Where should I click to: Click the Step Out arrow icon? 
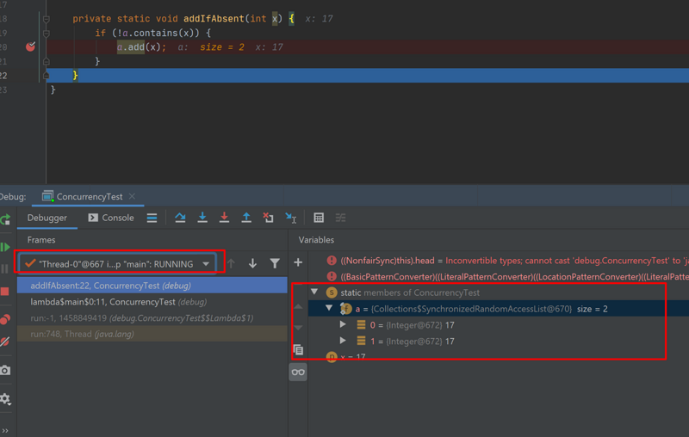[246, 218]
